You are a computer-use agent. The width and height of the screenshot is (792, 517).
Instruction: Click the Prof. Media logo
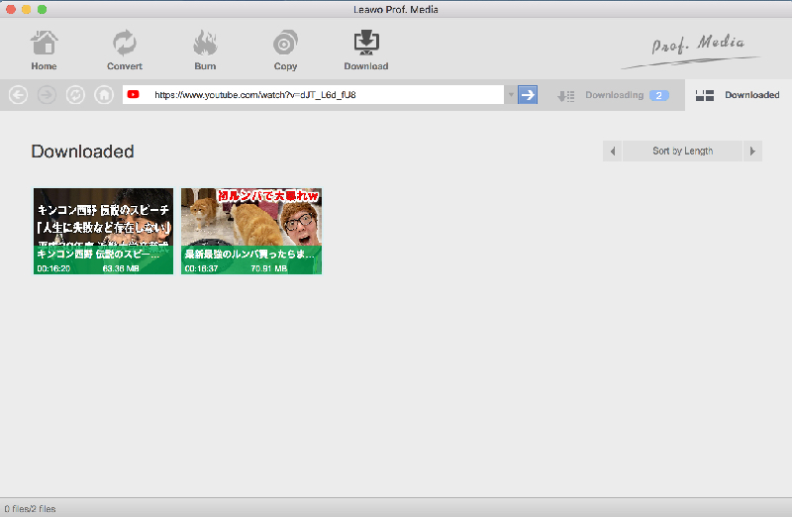(x=693, y=51)
